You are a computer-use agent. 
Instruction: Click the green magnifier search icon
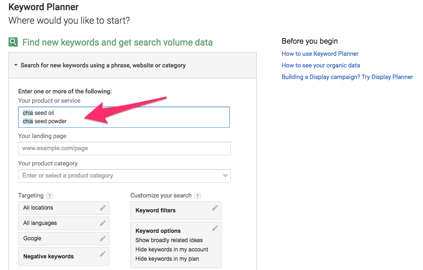[x=13, y=42]
